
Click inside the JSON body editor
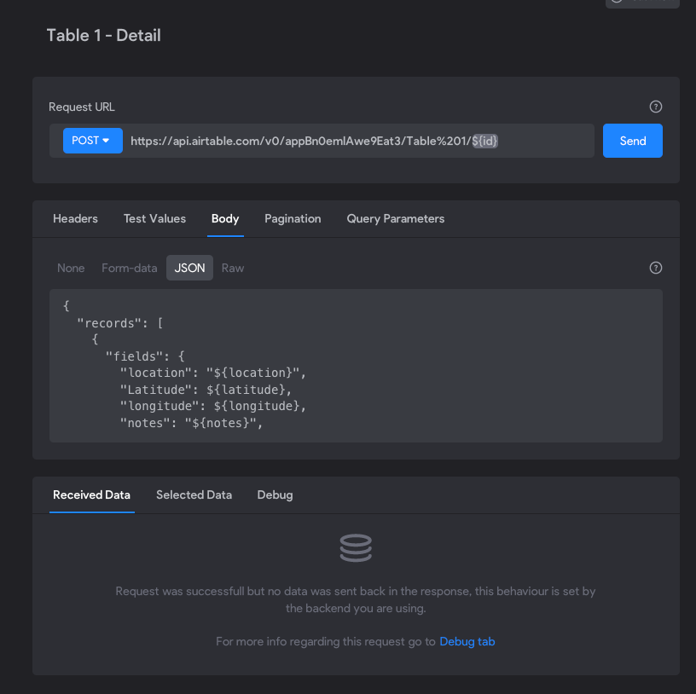pos(356,366)
